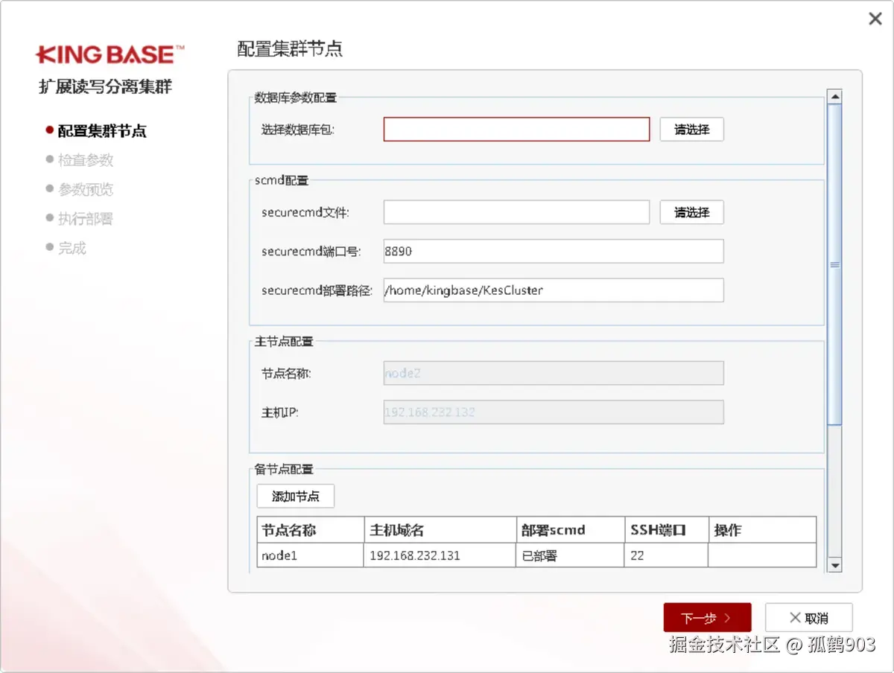Click the 部署scmd column header
Viewport: 894px width, 673px height.
tap(571, 530)
